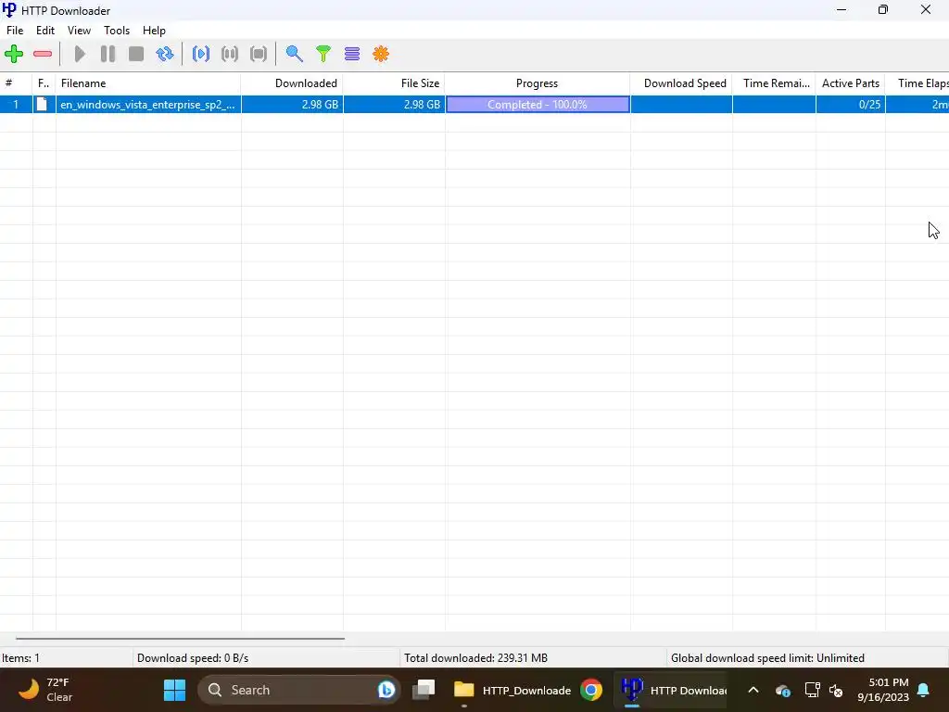This screenshot has height=712, width=949.
Task: Open the Task View taskbar icon
Action: (x=424, y=690)
